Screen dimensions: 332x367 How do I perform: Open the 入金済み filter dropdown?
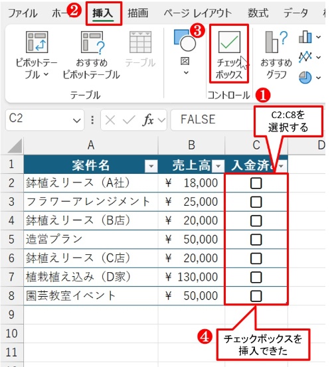coord(281,167)
